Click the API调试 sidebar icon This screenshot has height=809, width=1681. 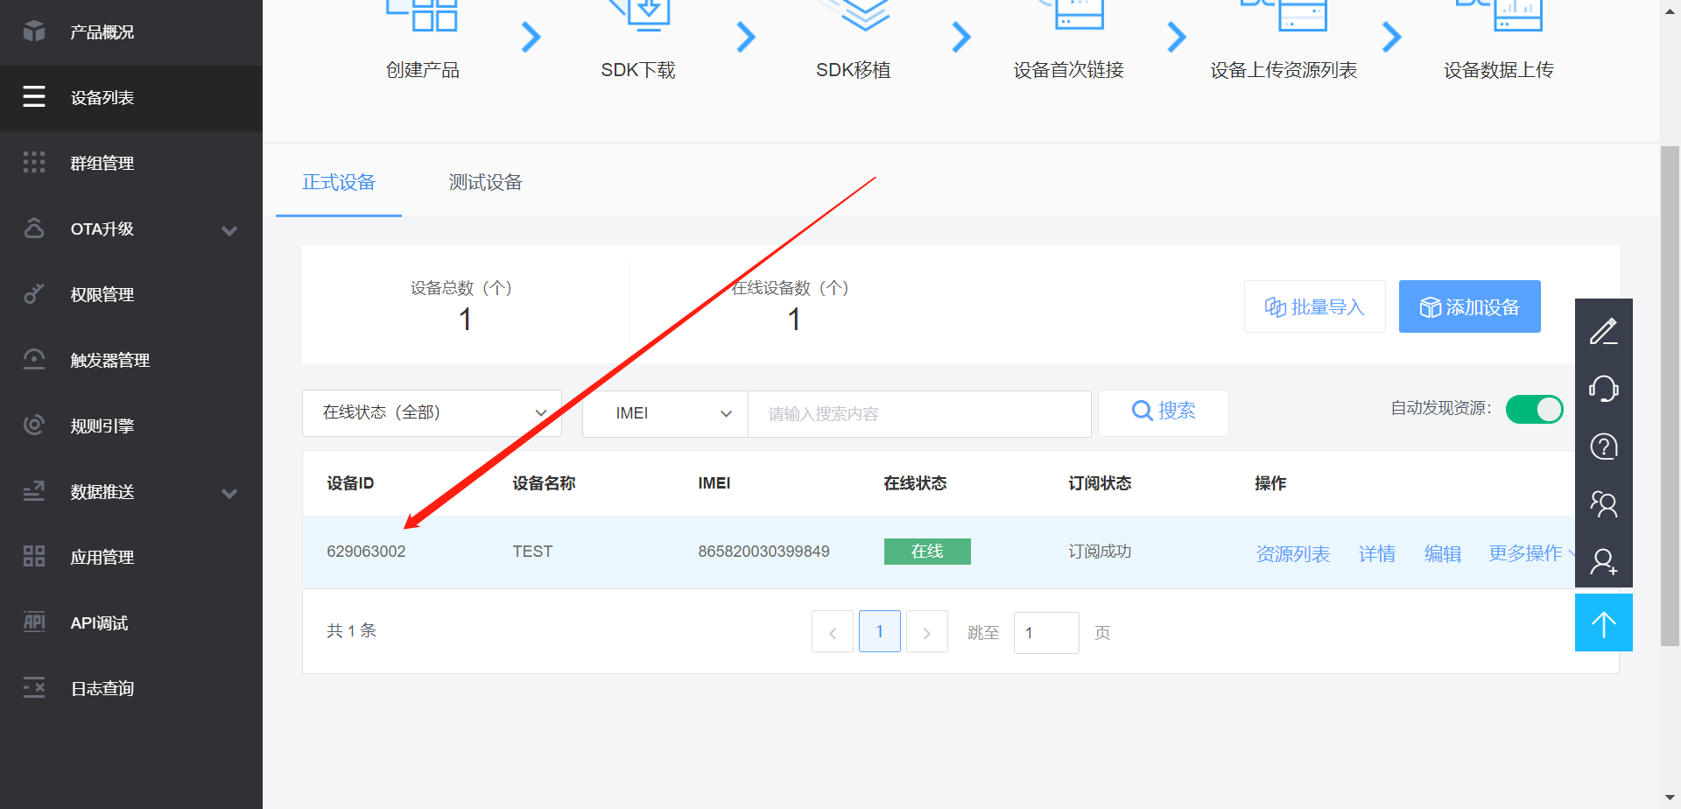[x=34, y=622]
